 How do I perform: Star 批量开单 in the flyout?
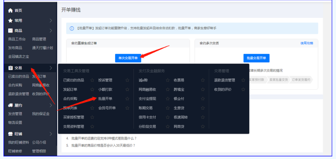(127, 99)
